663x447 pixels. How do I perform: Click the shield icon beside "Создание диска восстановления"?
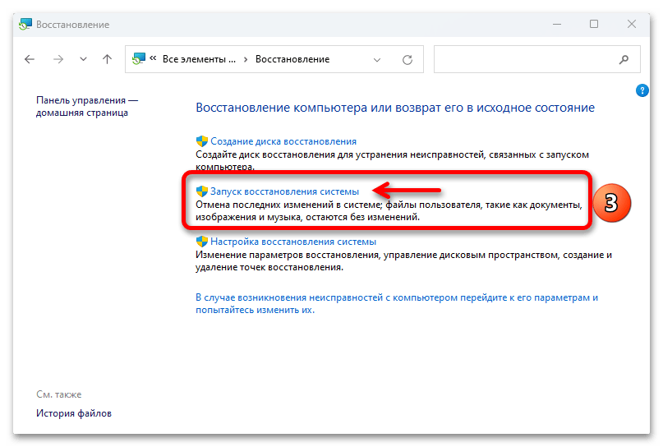click(201, 141)
